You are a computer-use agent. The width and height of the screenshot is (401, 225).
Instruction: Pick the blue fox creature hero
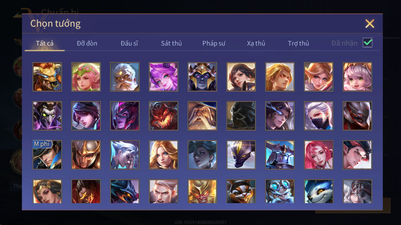point(319,191)
